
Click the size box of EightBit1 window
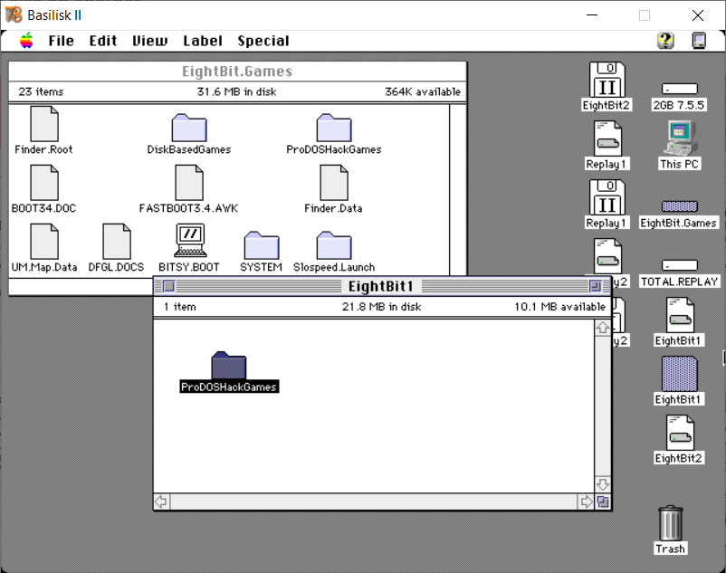point(603,501)
